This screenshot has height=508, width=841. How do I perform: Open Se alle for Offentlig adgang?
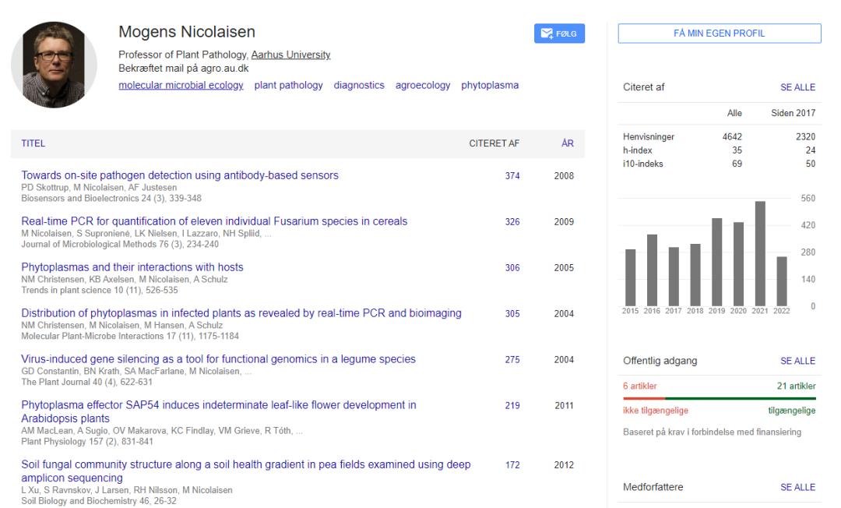797,362
